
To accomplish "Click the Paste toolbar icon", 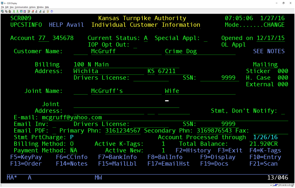I will (x=10, y=11).
